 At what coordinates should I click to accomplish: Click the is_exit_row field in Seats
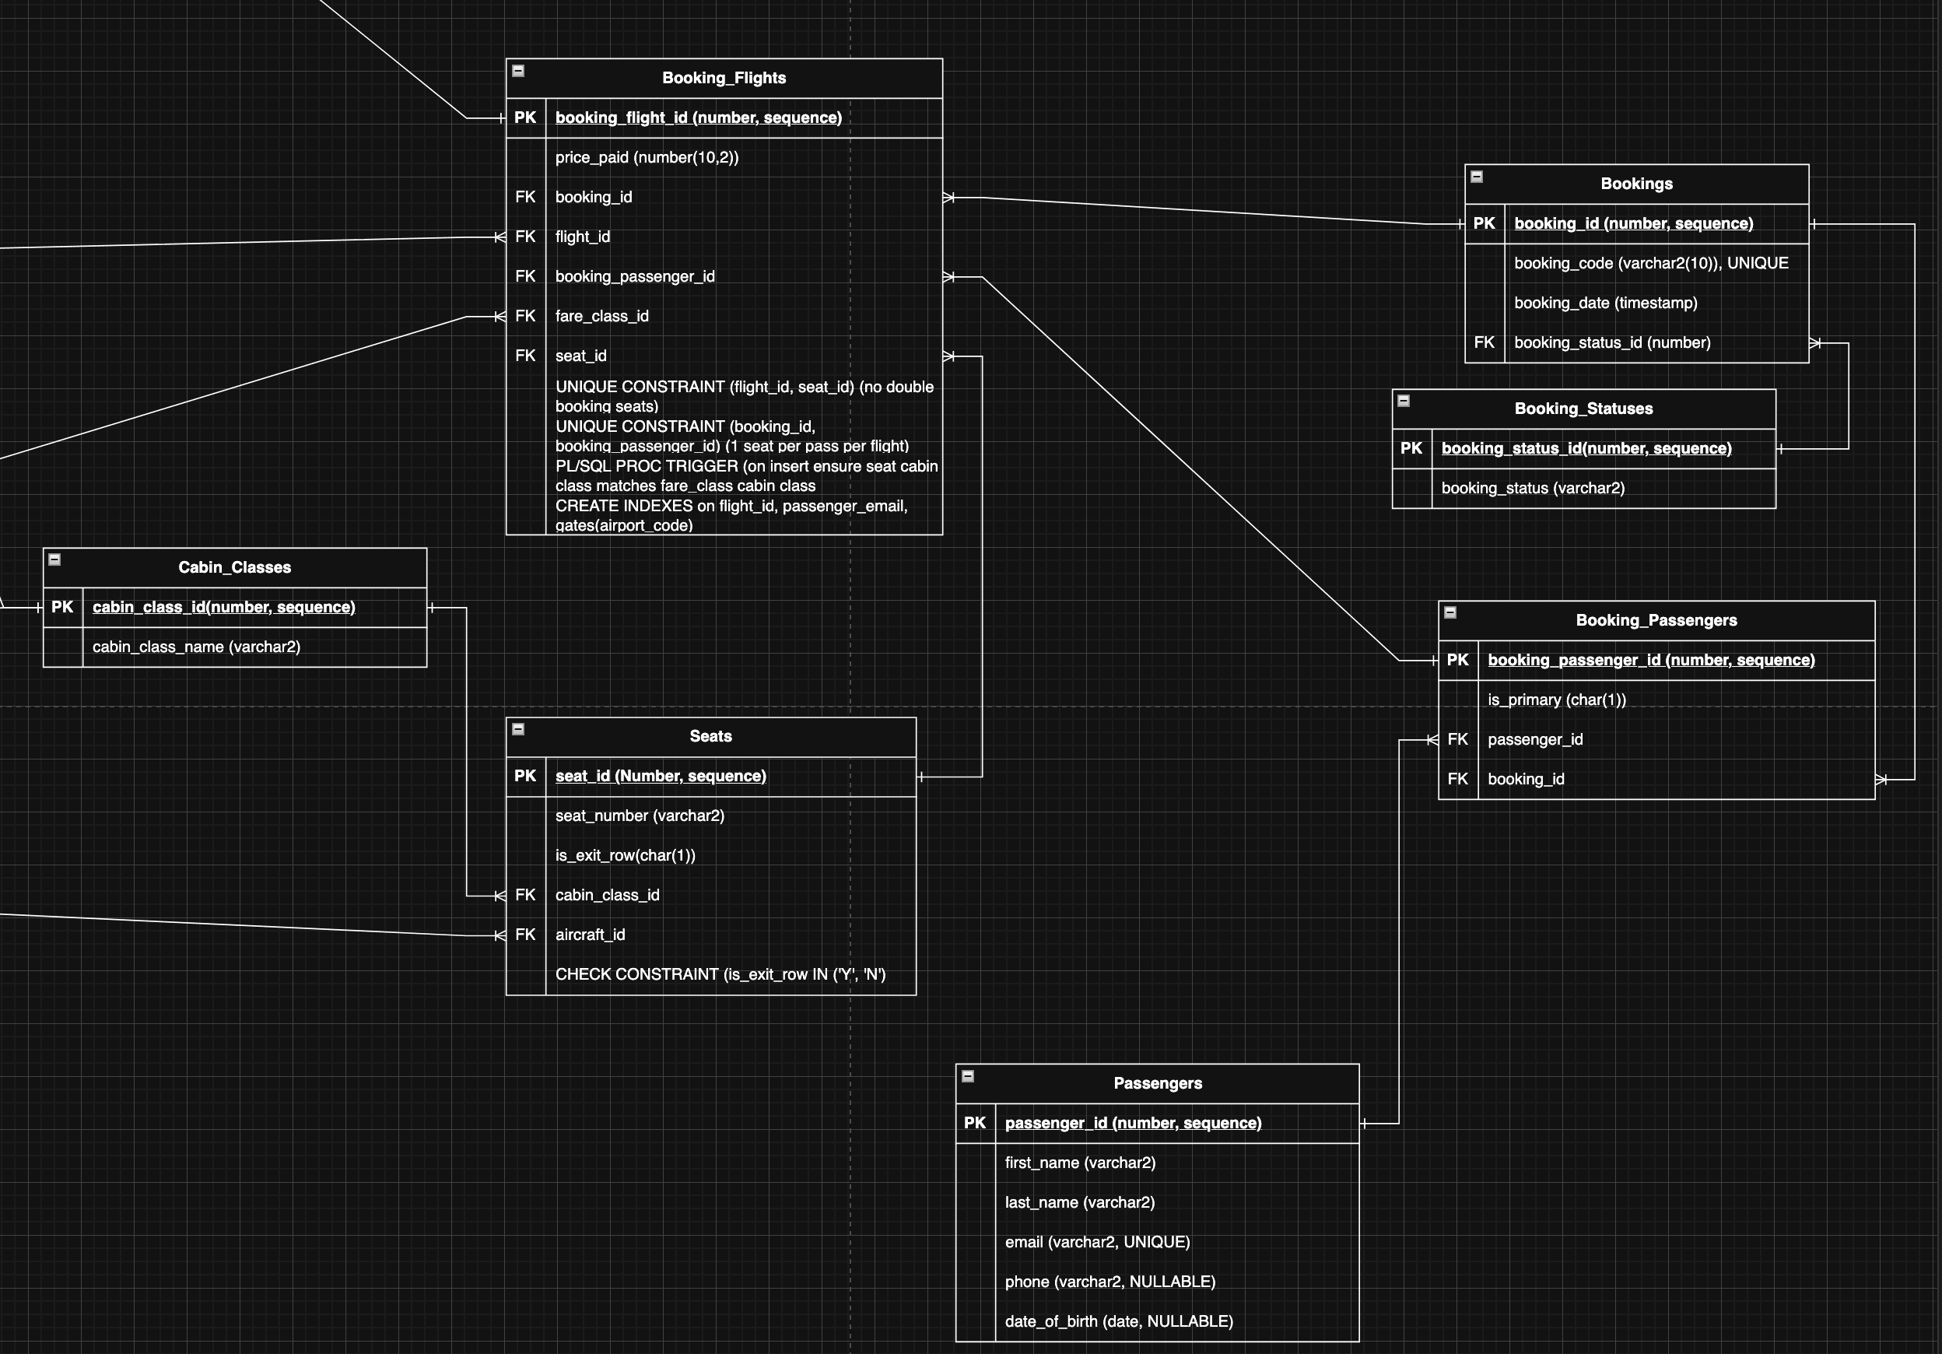626,855
